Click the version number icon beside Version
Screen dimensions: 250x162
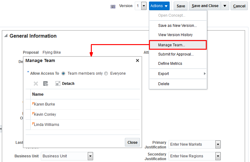[x=113, y=6]
